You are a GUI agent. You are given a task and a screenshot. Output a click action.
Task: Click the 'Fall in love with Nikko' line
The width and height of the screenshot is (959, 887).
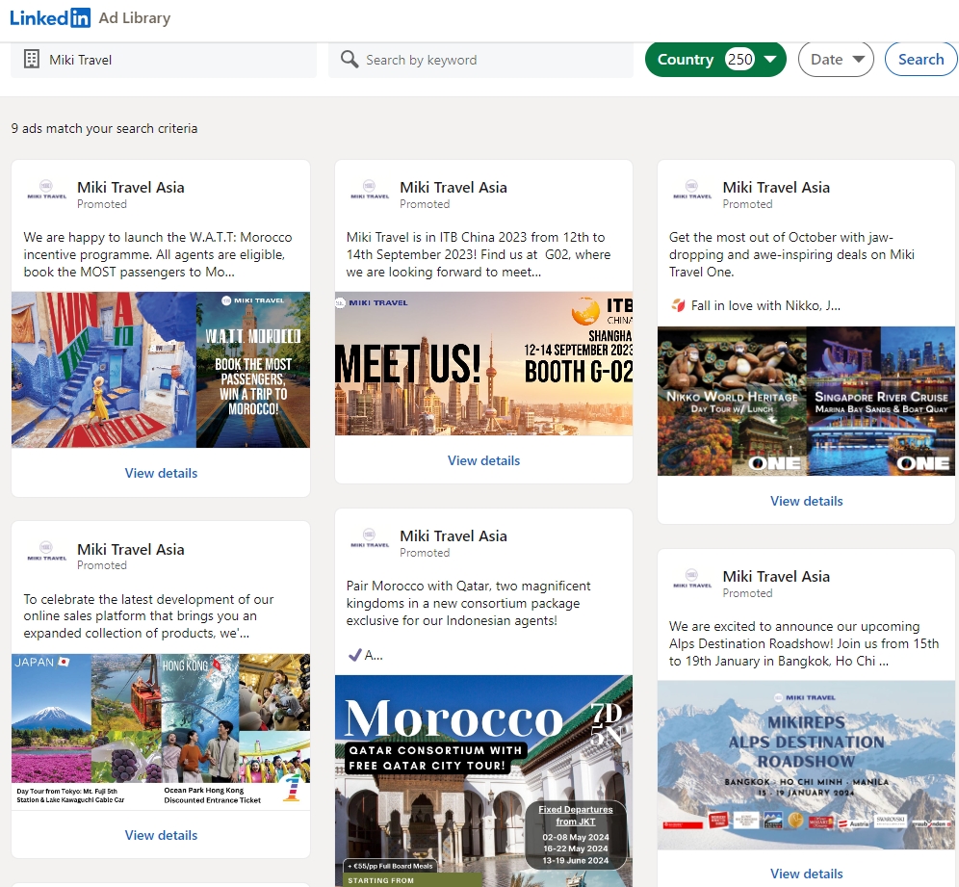pos(756,305)
